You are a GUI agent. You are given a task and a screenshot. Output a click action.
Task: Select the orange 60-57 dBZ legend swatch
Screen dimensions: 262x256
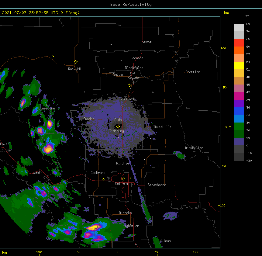click(239, 50)
